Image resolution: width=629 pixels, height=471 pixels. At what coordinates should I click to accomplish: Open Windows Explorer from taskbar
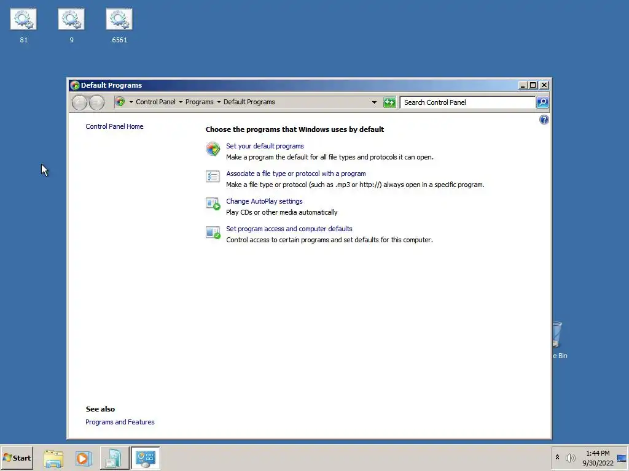click(x=53, y=458)
